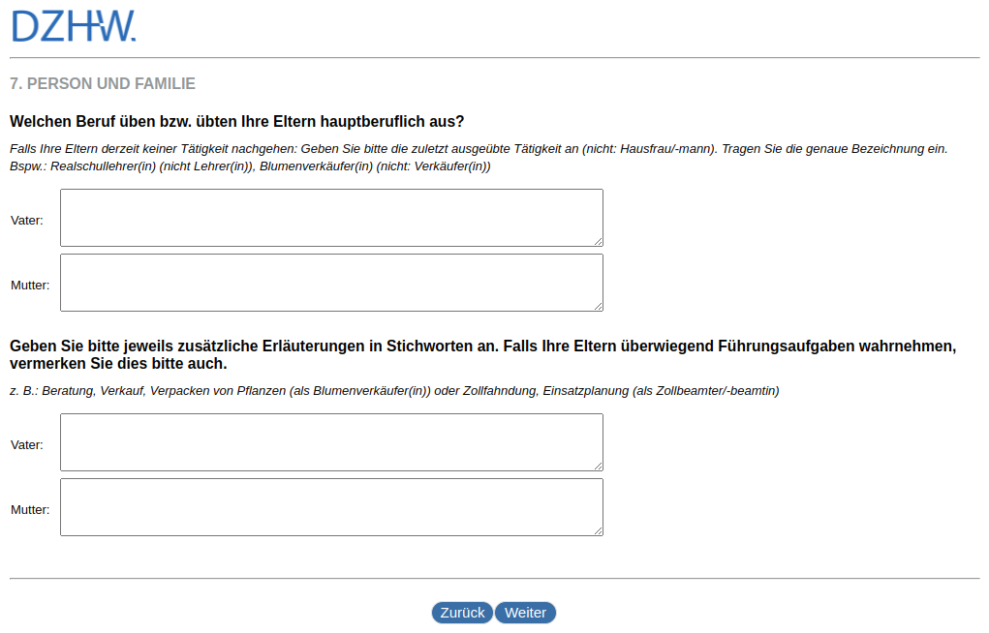The height and width of the screenshot is (633, 989).
Task: Click the '7. PERSON UND FAMILIE' section heading
Action: [103, 84]
